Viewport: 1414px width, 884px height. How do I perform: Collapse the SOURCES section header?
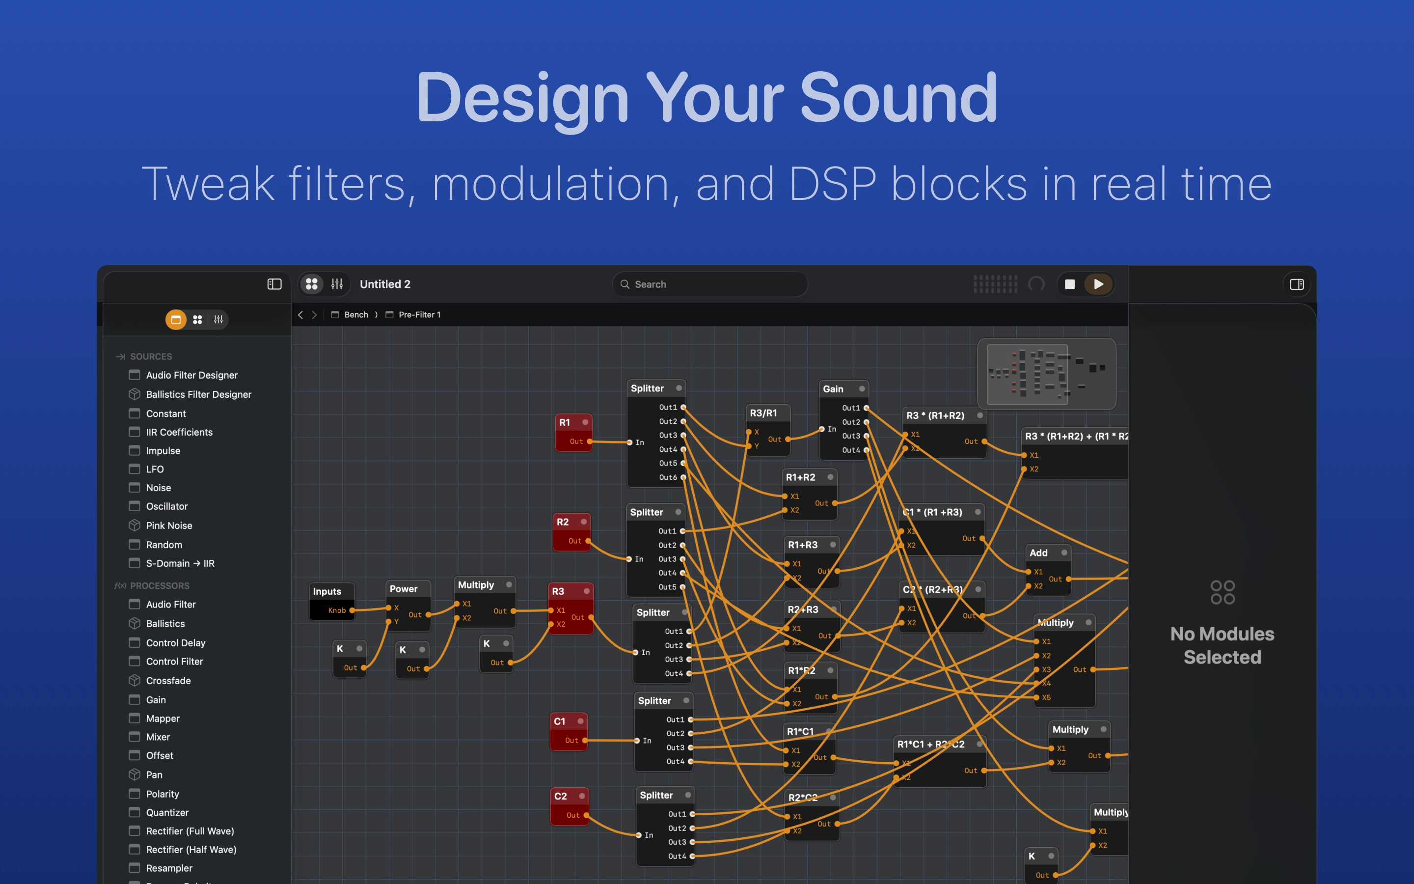[x=151, y=357]
